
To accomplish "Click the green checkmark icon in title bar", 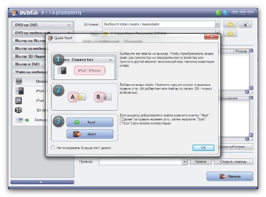I will pyautogui.click(x=218, y=13).
